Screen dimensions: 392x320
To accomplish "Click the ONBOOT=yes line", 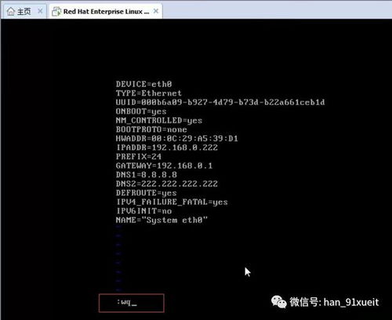I will click(141, 111).
